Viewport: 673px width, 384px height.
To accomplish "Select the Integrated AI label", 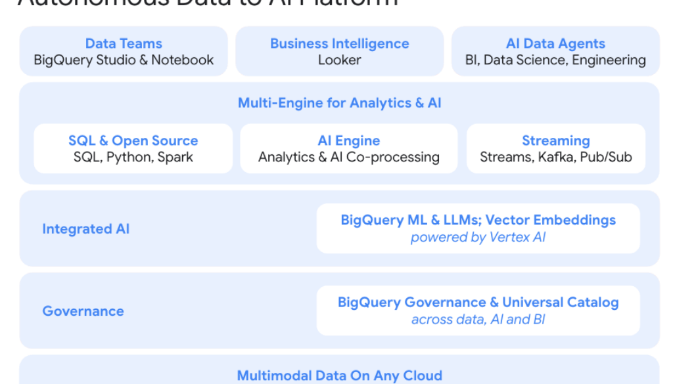I will click(x=85, y=229).
